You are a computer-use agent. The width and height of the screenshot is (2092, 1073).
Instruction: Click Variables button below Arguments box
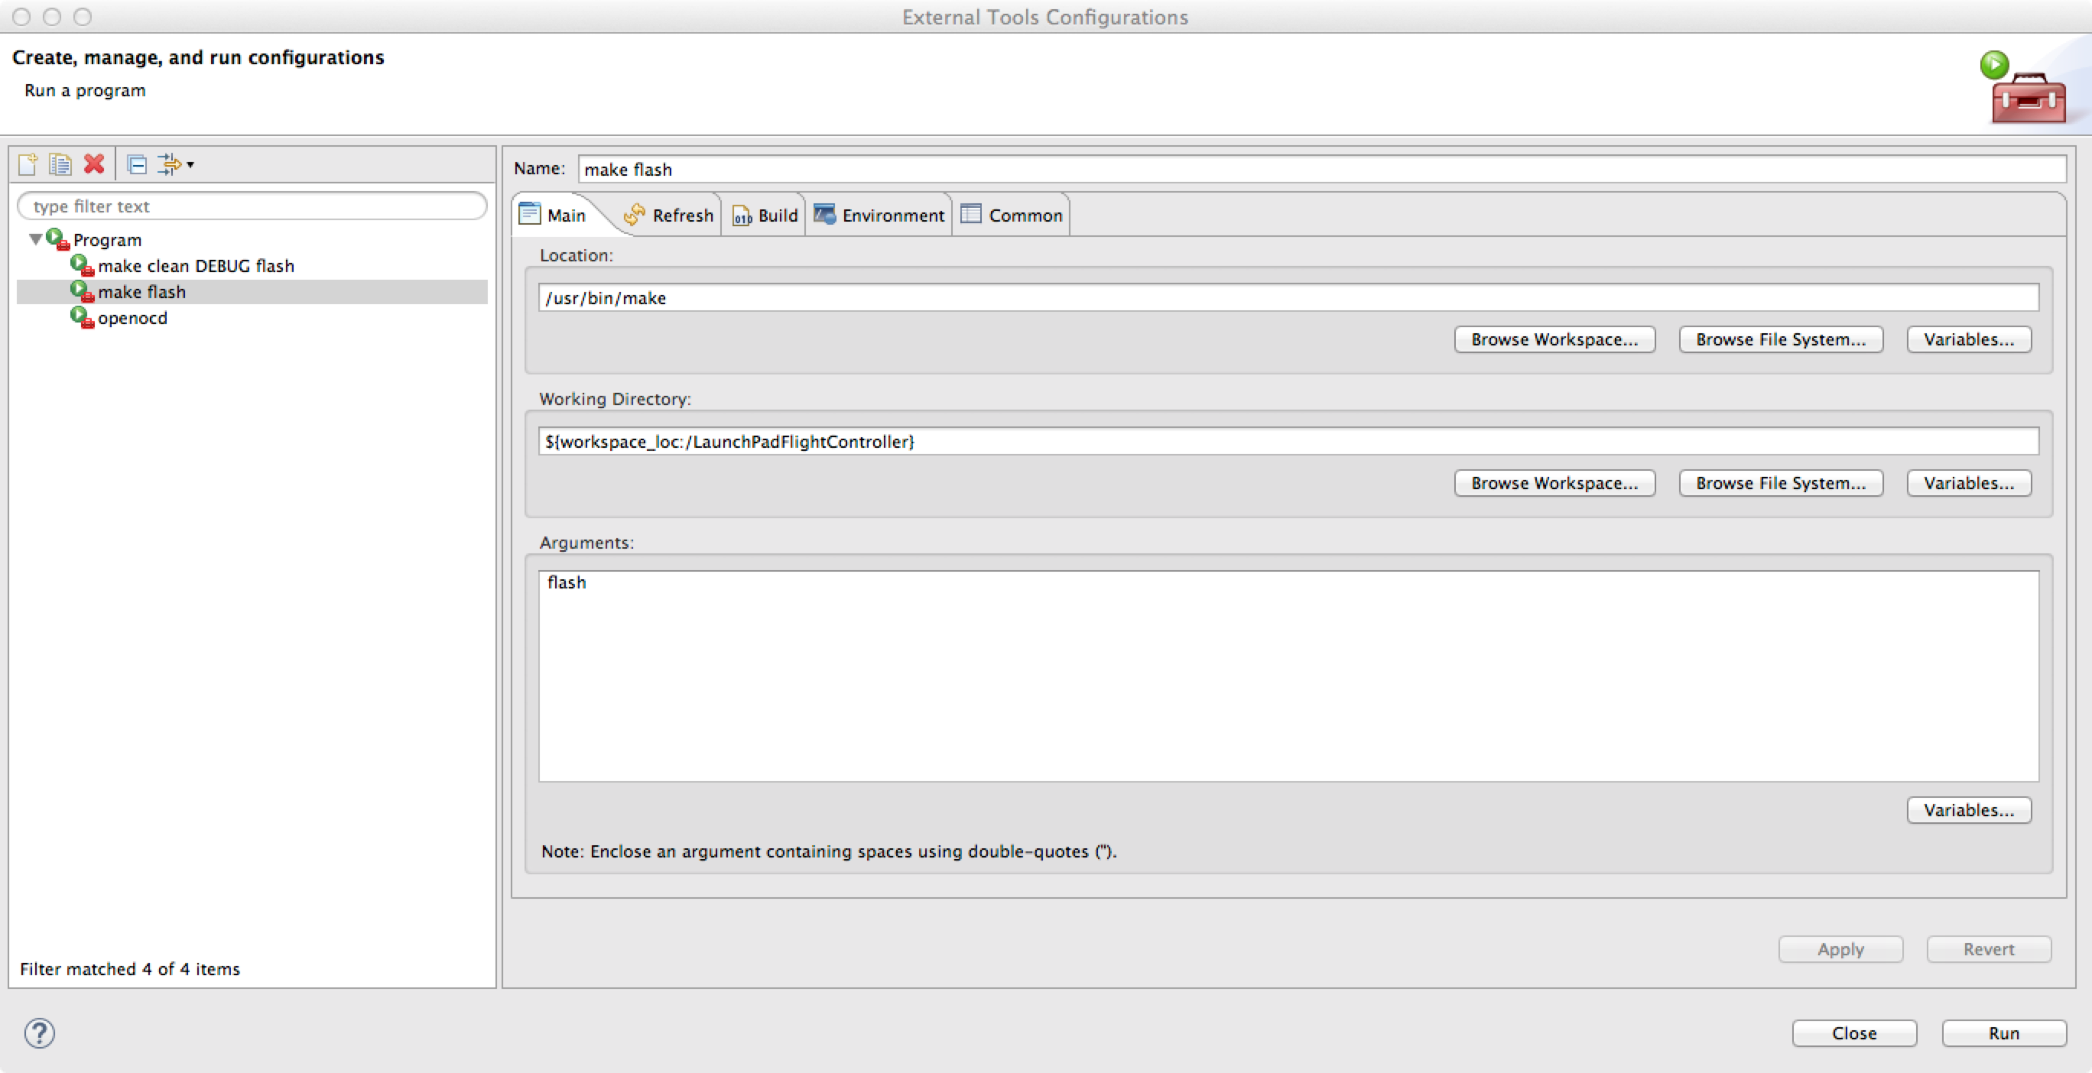click(1967, 810)
